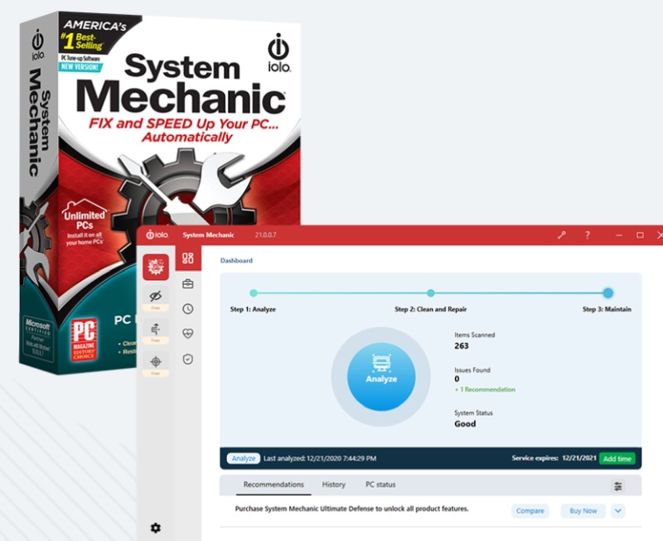This screenshot has width=663, height=541.
Task: Expand the chevron next to Buy Now
Action: 617,510
